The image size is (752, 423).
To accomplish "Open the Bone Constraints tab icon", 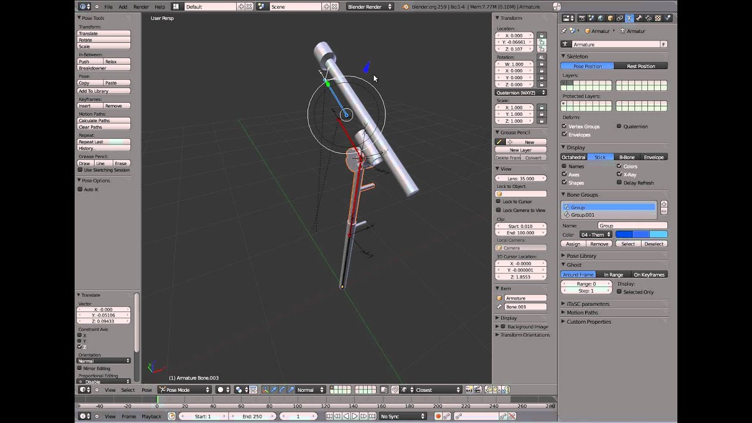I will click(x=649, y=18).
